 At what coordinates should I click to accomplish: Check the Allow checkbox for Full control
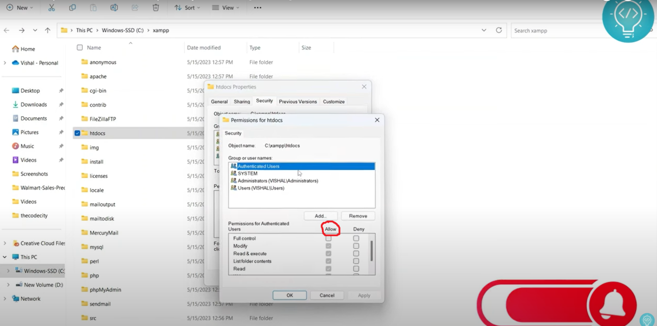tap(328, 238)
